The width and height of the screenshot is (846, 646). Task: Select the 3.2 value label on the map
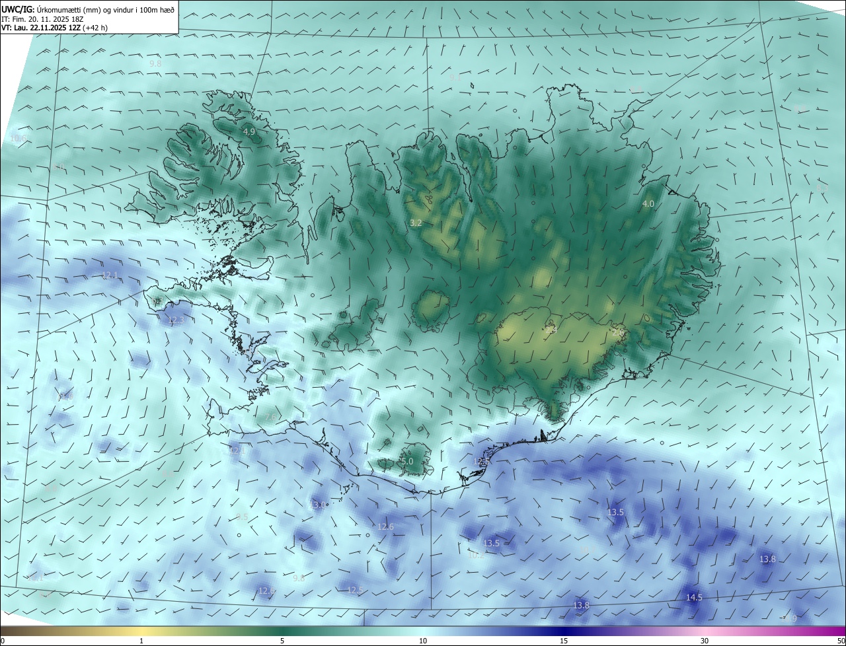pos(416,223)
